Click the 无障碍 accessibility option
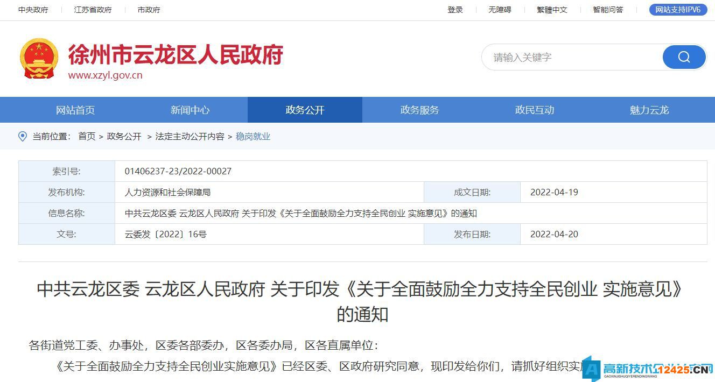This screenshot has height=382, width=715. [x=500, y=10]
